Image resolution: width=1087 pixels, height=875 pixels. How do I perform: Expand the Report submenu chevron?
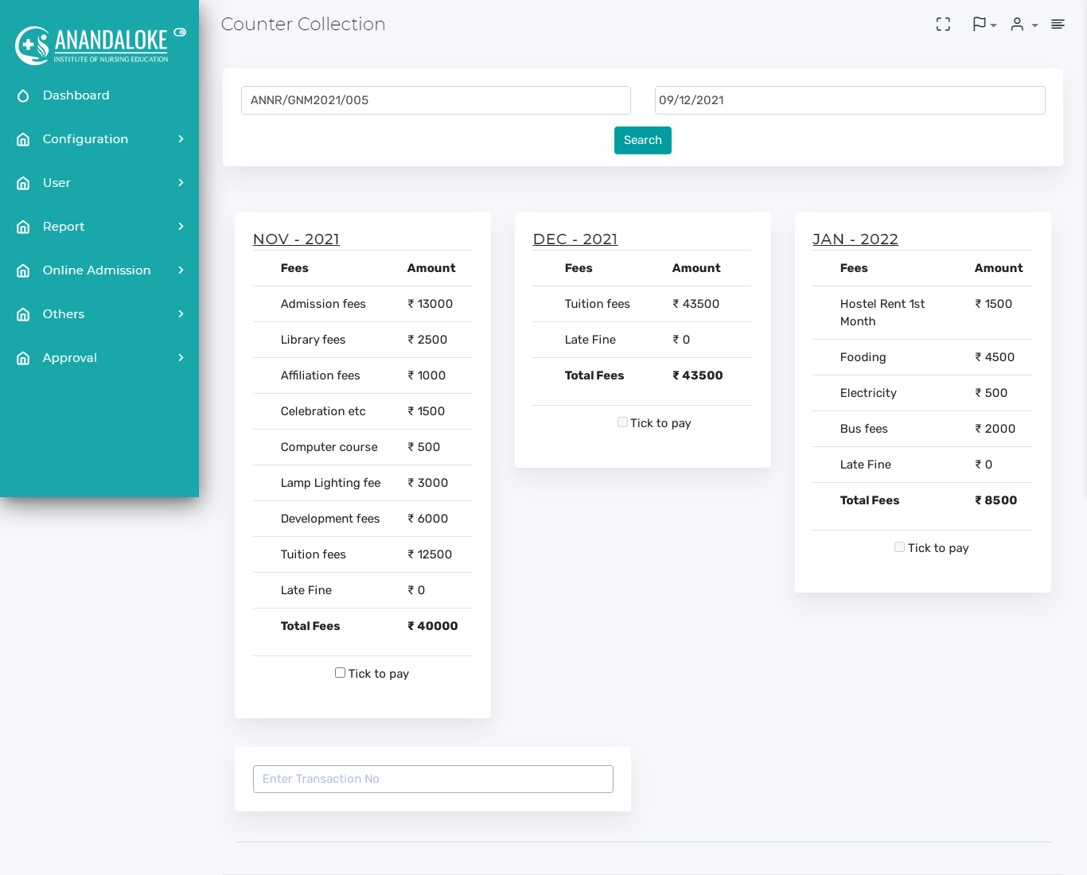tap(181, 227)
